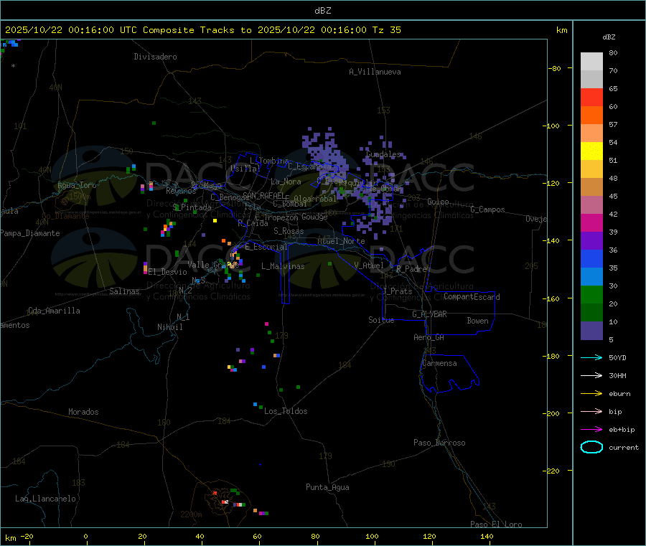This screenshot has height=546, width=646.
Task: Click the yellow eburn arrow legend symbol
Action: [591, 394]
